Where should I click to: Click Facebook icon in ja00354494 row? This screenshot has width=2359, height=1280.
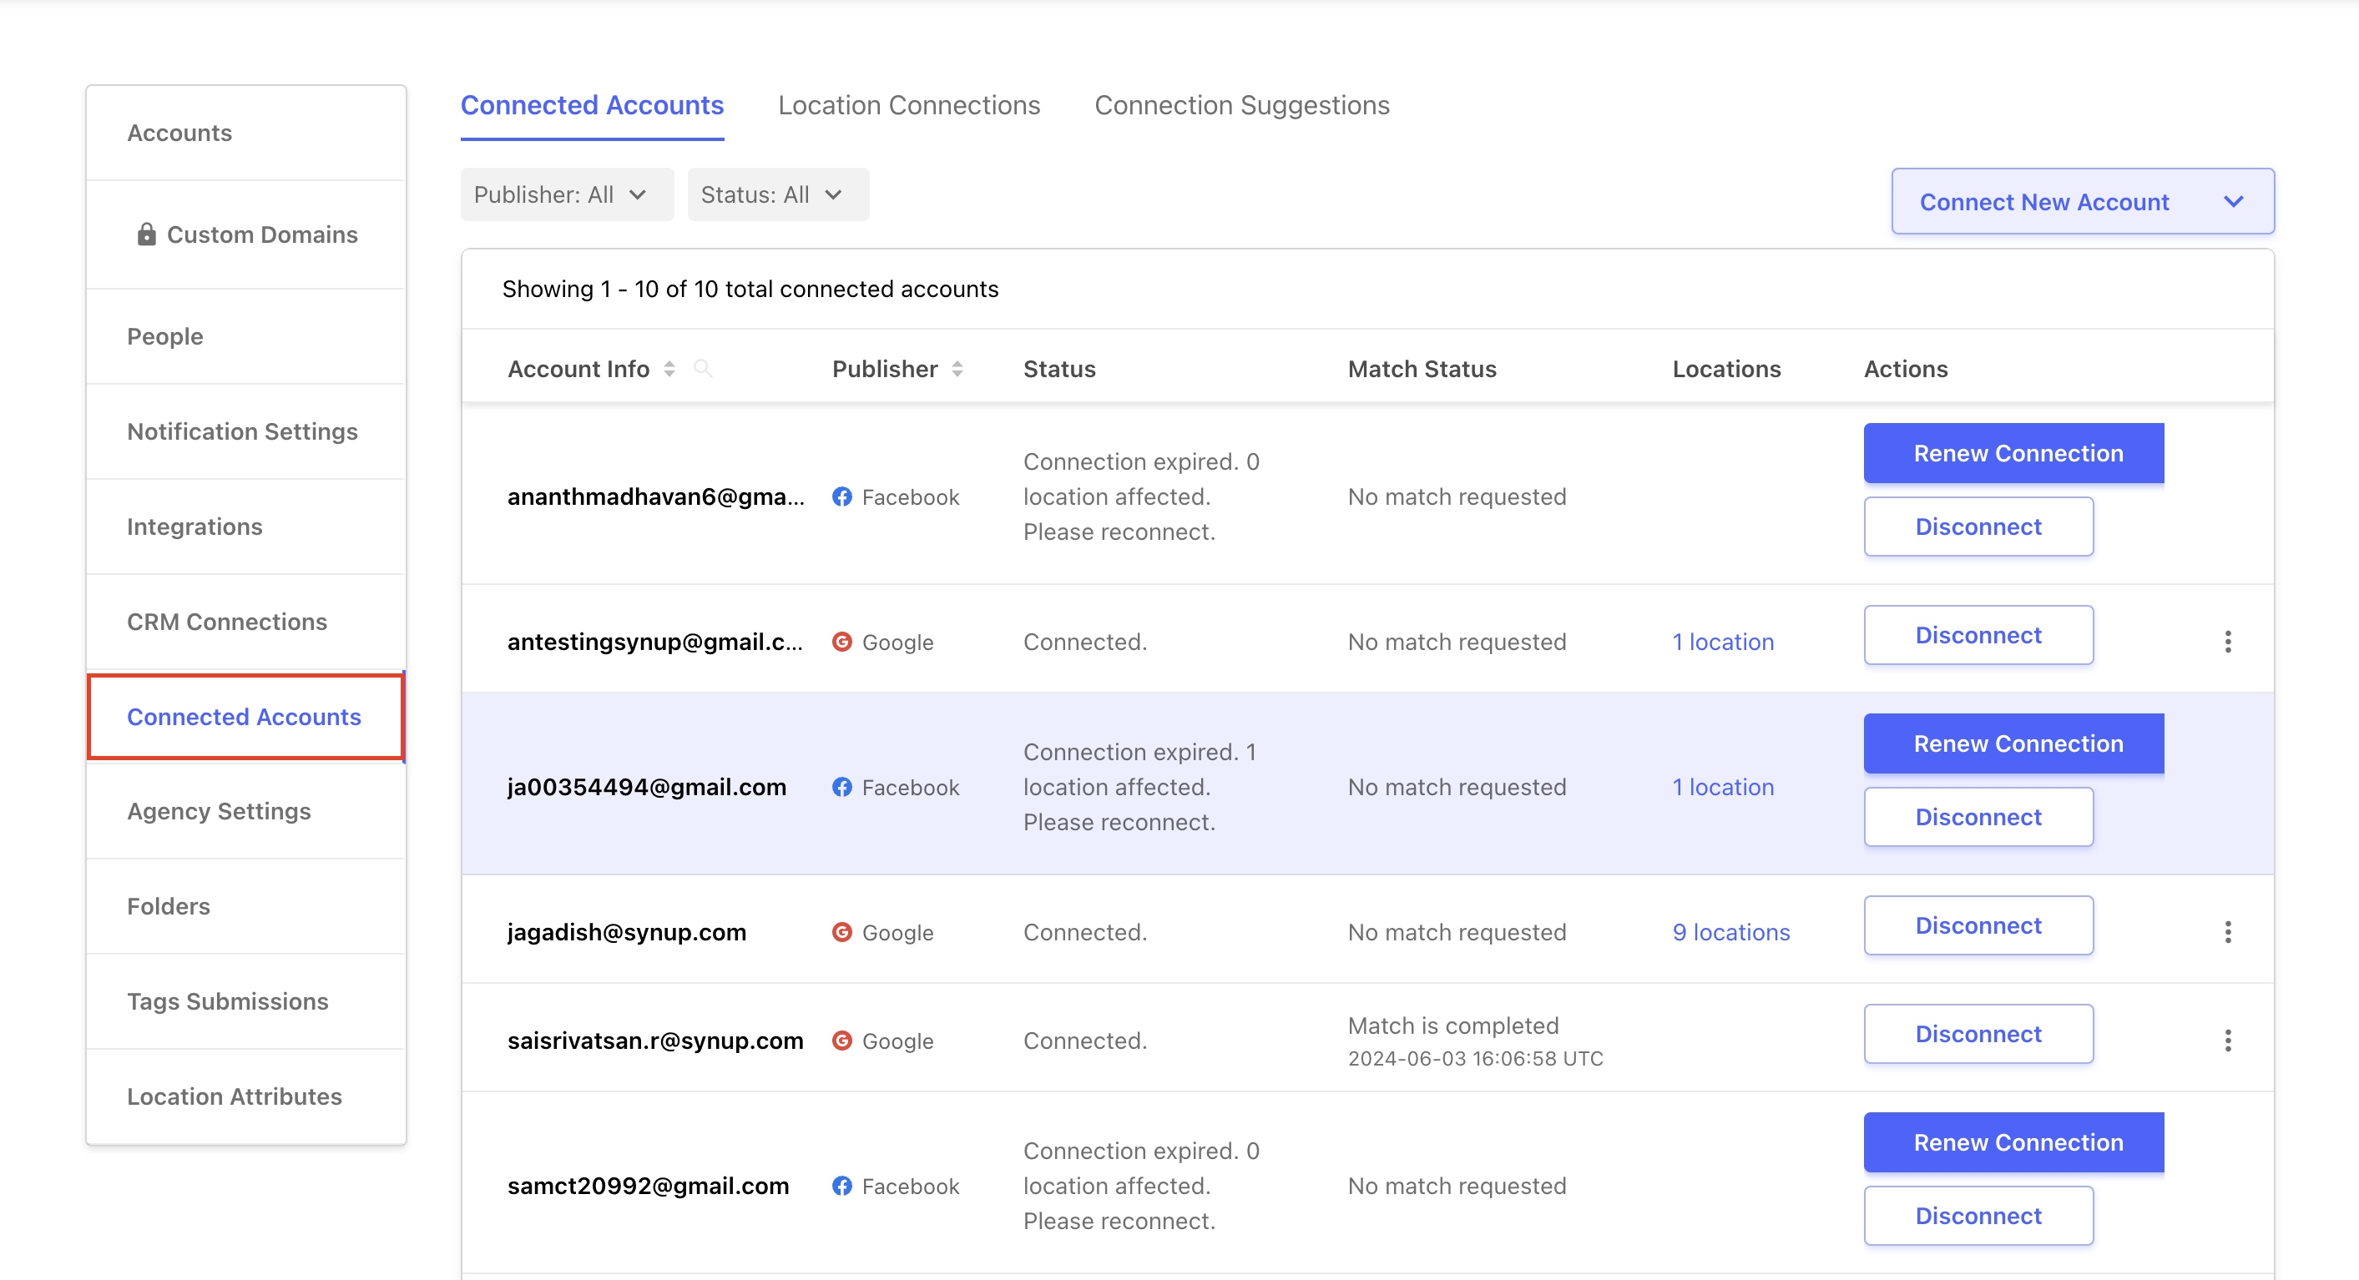click(x=841, y=787)
